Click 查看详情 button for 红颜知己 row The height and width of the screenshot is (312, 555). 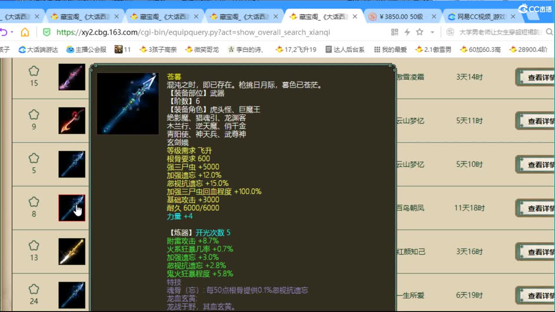point(535,252)
